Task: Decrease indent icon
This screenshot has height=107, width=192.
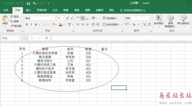Action: tap(93, 25)
